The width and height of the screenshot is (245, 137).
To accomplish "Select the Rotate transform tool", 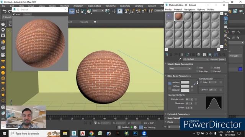I will click(x=78, y=11).
